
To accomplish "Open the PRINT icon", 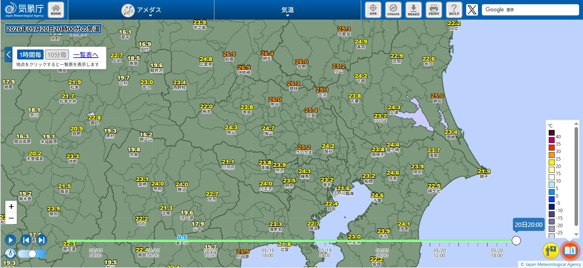I will [434, 10].
